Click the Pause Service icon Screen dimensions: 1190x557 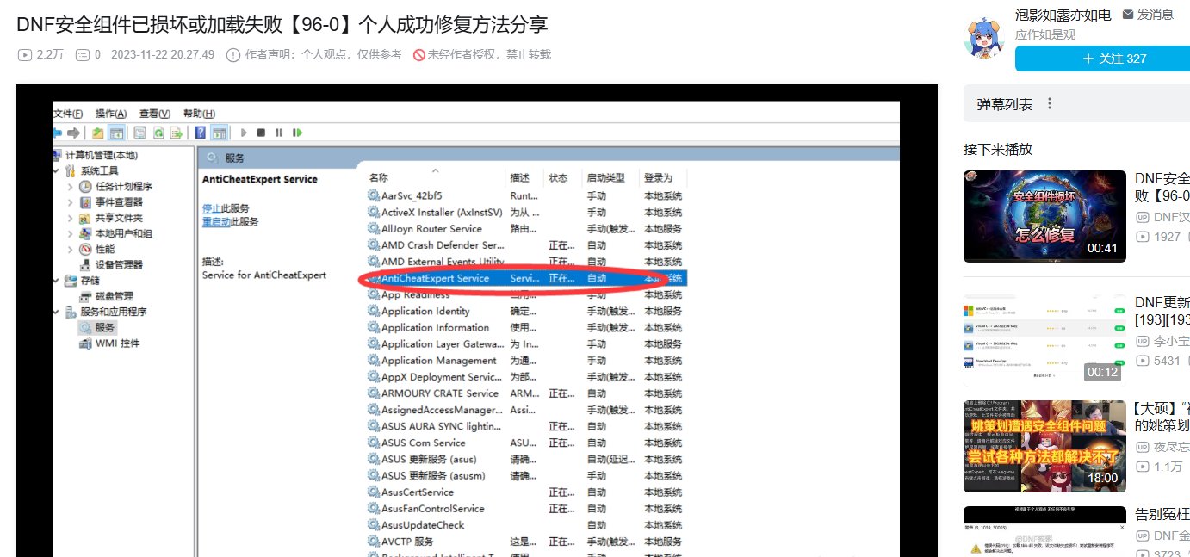[279, 133]
